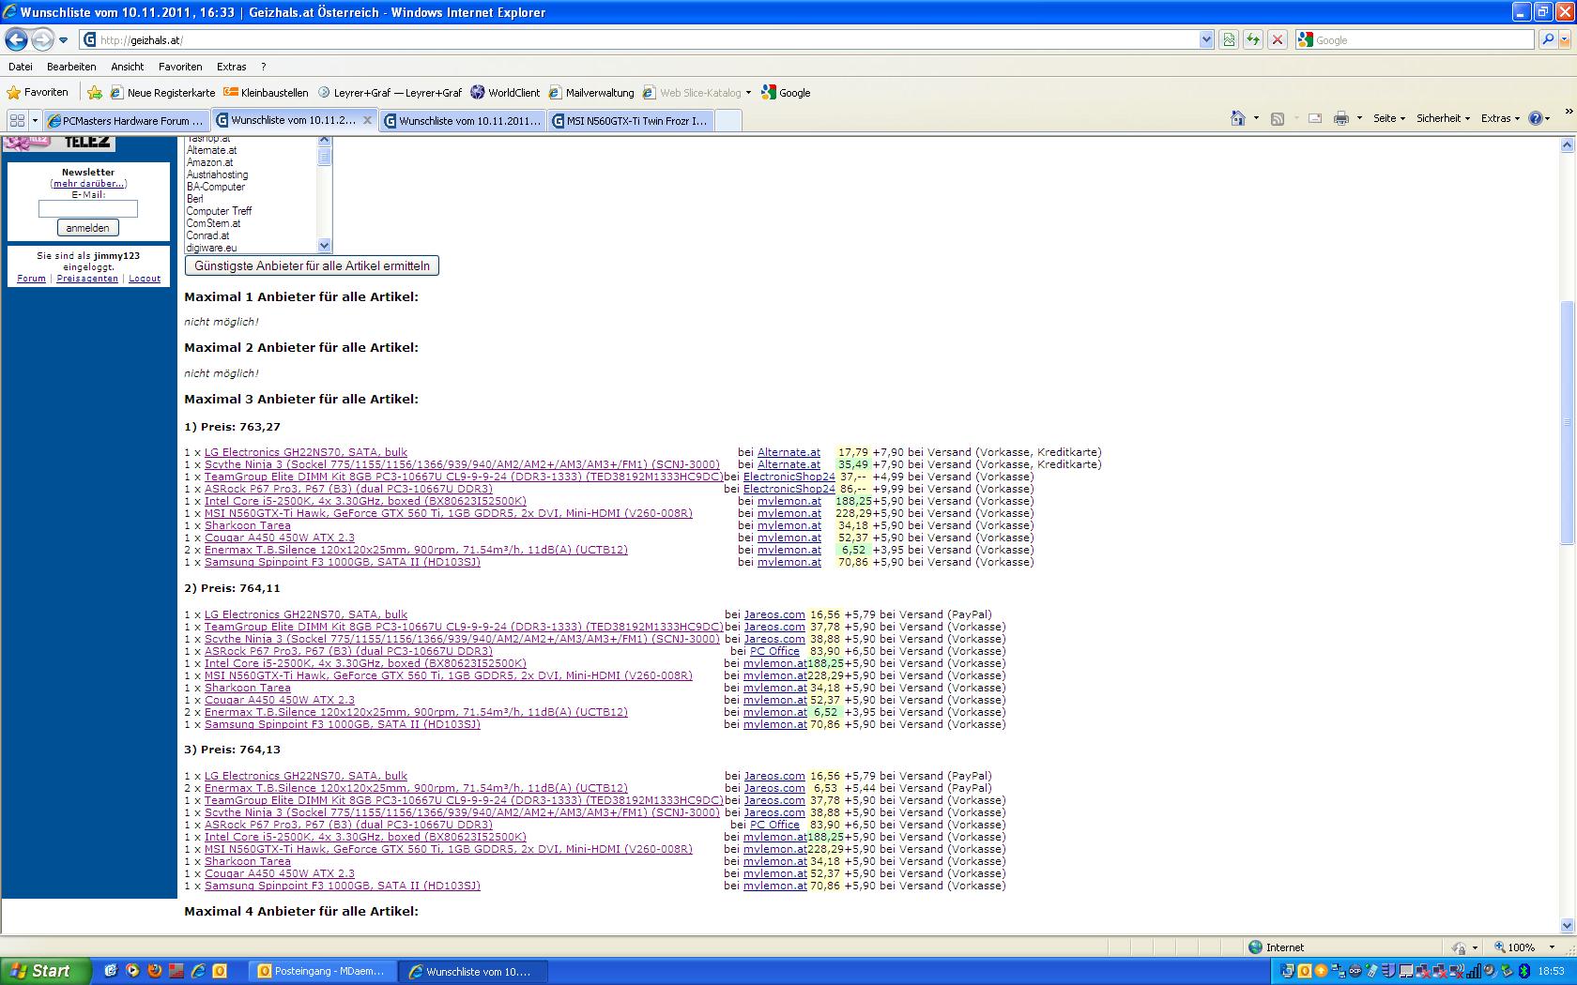Viewport: 1577px width, 985px height.
Task: Launch Windows Media Player quick launch icon
Action: pyautogui.click(x=132, y=971)
